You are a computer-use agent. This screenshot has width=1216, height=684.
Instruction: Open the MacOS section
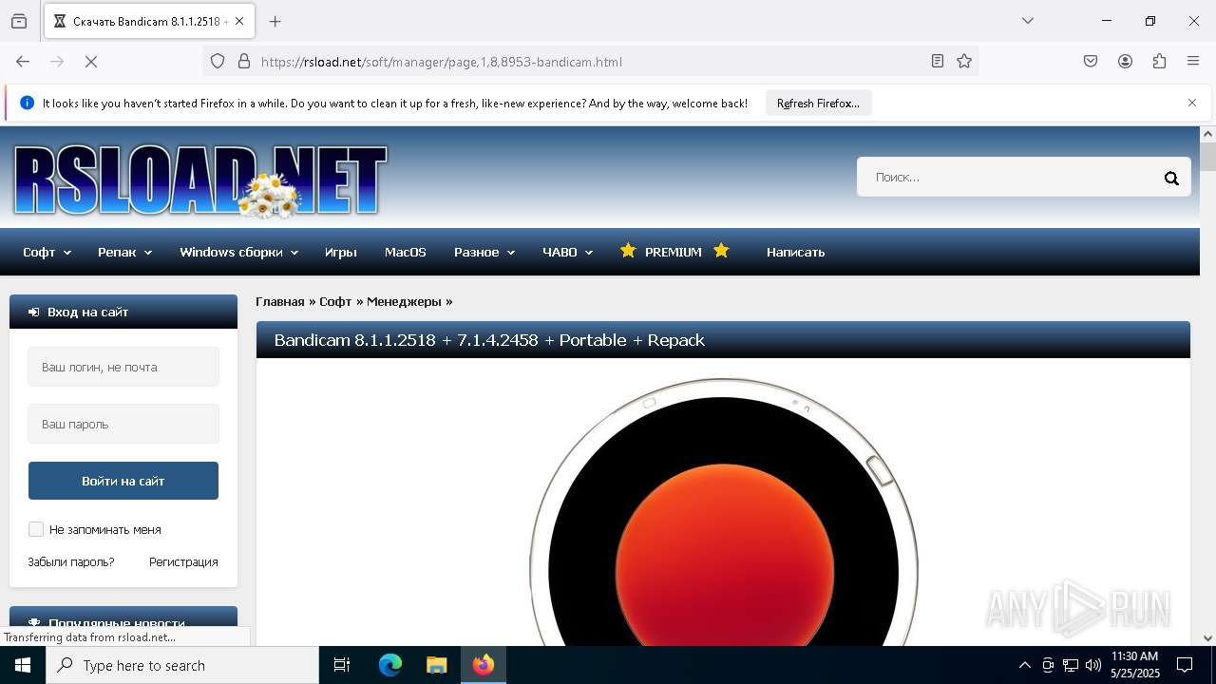point(405,252)
